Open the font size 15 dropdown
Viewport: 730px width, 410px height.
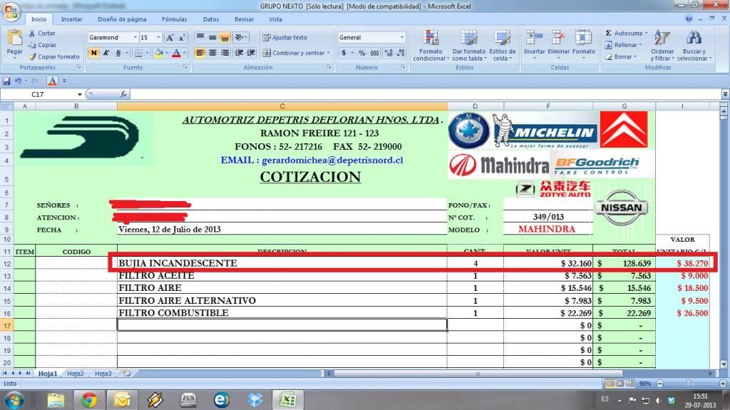click(158, 37)
